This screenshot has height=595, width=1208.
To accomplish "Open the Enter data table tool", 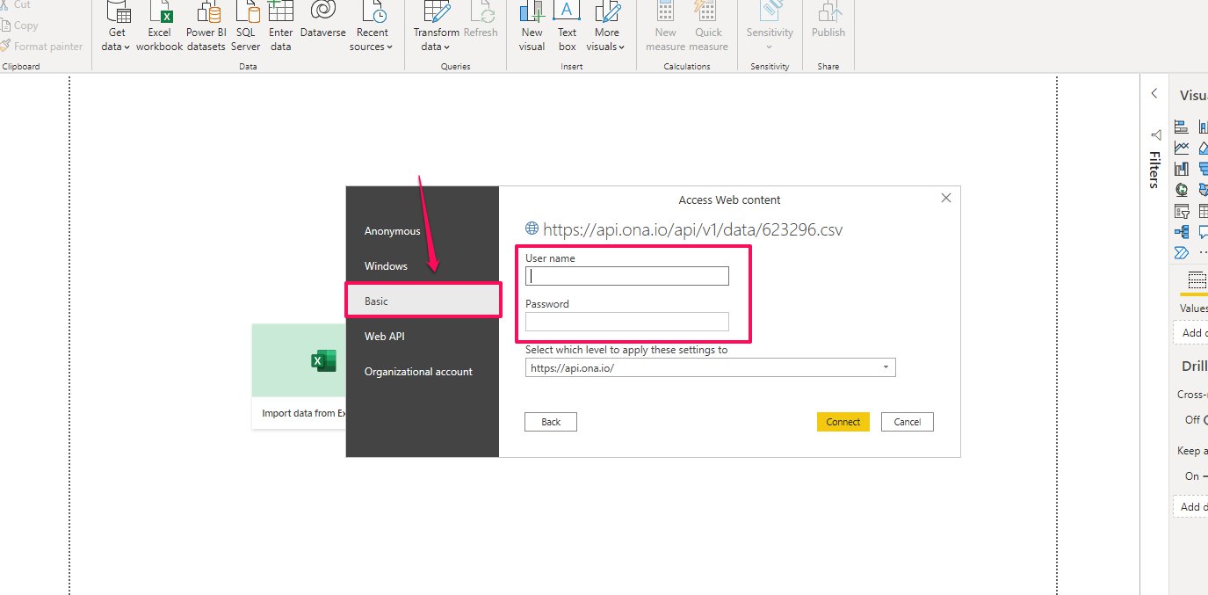I will 280,27.
